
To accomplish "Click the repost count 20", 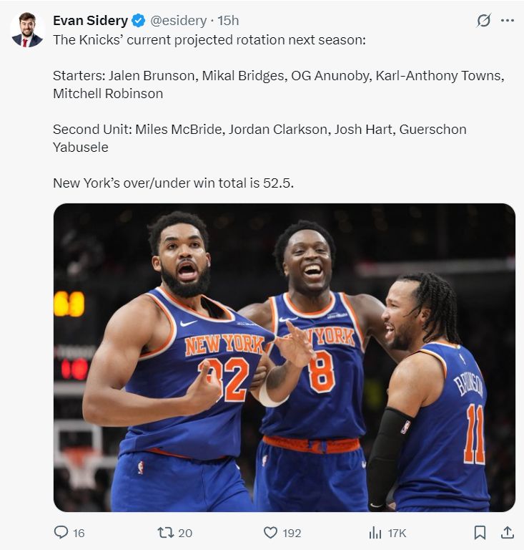I will (x=185, y=533).
